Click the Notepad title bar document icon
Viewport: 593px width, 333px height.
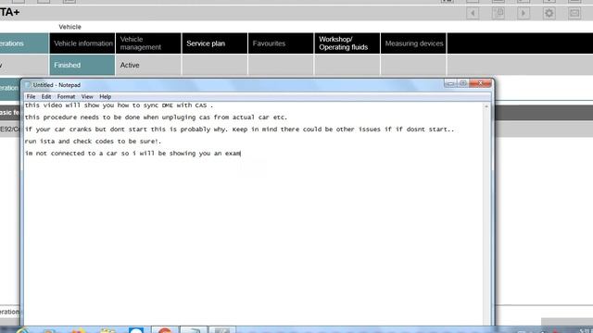(28, 85)
